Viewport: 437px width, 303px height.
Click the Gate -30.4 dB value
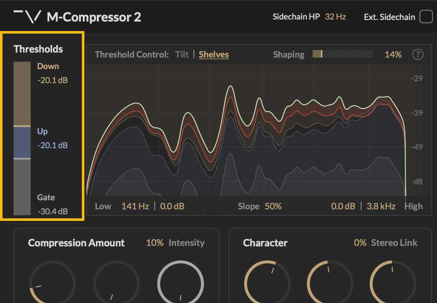(x=53, y=211)
